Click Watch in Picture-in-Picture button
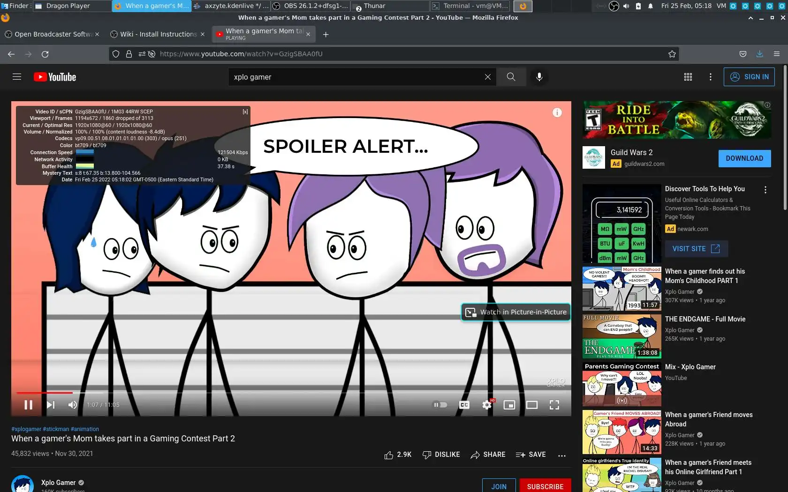The width and height of the screenshot is (788, 492). (x=516, y=312)
